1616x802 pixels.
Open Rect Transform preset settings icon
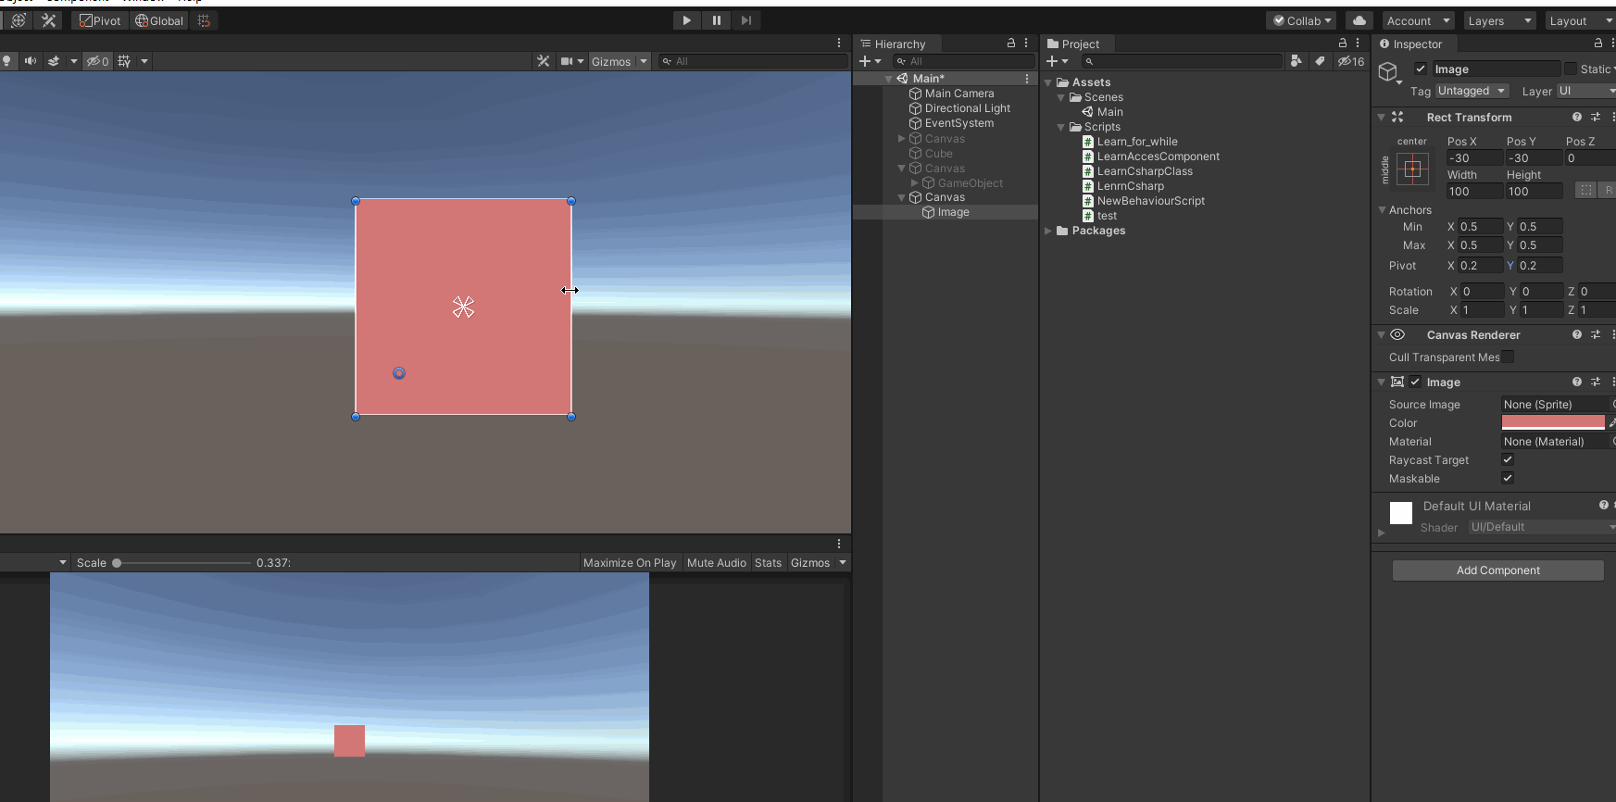tap(1596, 117)
